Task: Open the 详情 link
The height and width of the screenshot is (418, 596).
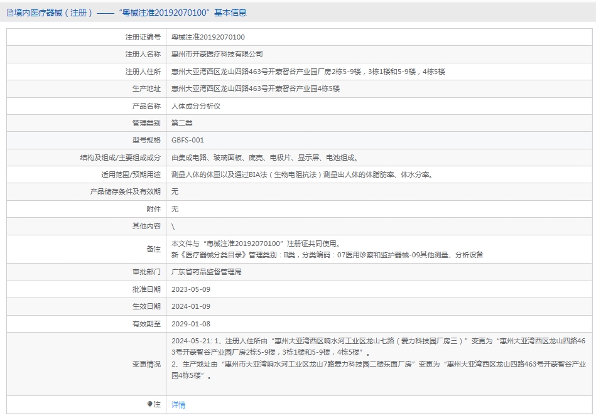Action: point(178,405)
